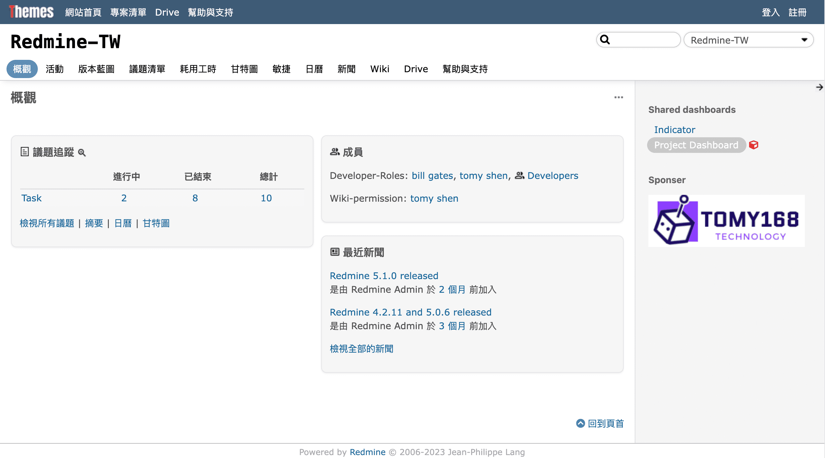
Task: Click the Redmine-TW project title
Action: 65,41
